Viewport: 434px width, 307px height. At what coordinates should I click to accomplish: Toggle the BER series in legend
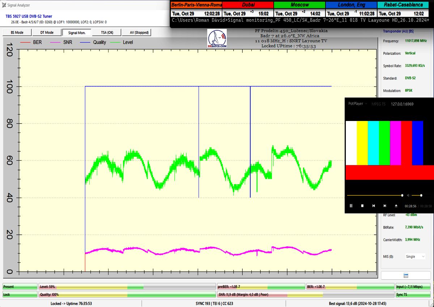click(32, 42)
